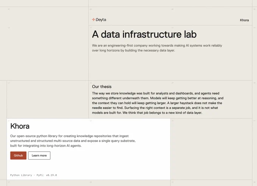Image resolution: width=257 pixels, height=186 pixels.
Task: Click the Deyta logo mark icon
Action: (x=93, y=20)
